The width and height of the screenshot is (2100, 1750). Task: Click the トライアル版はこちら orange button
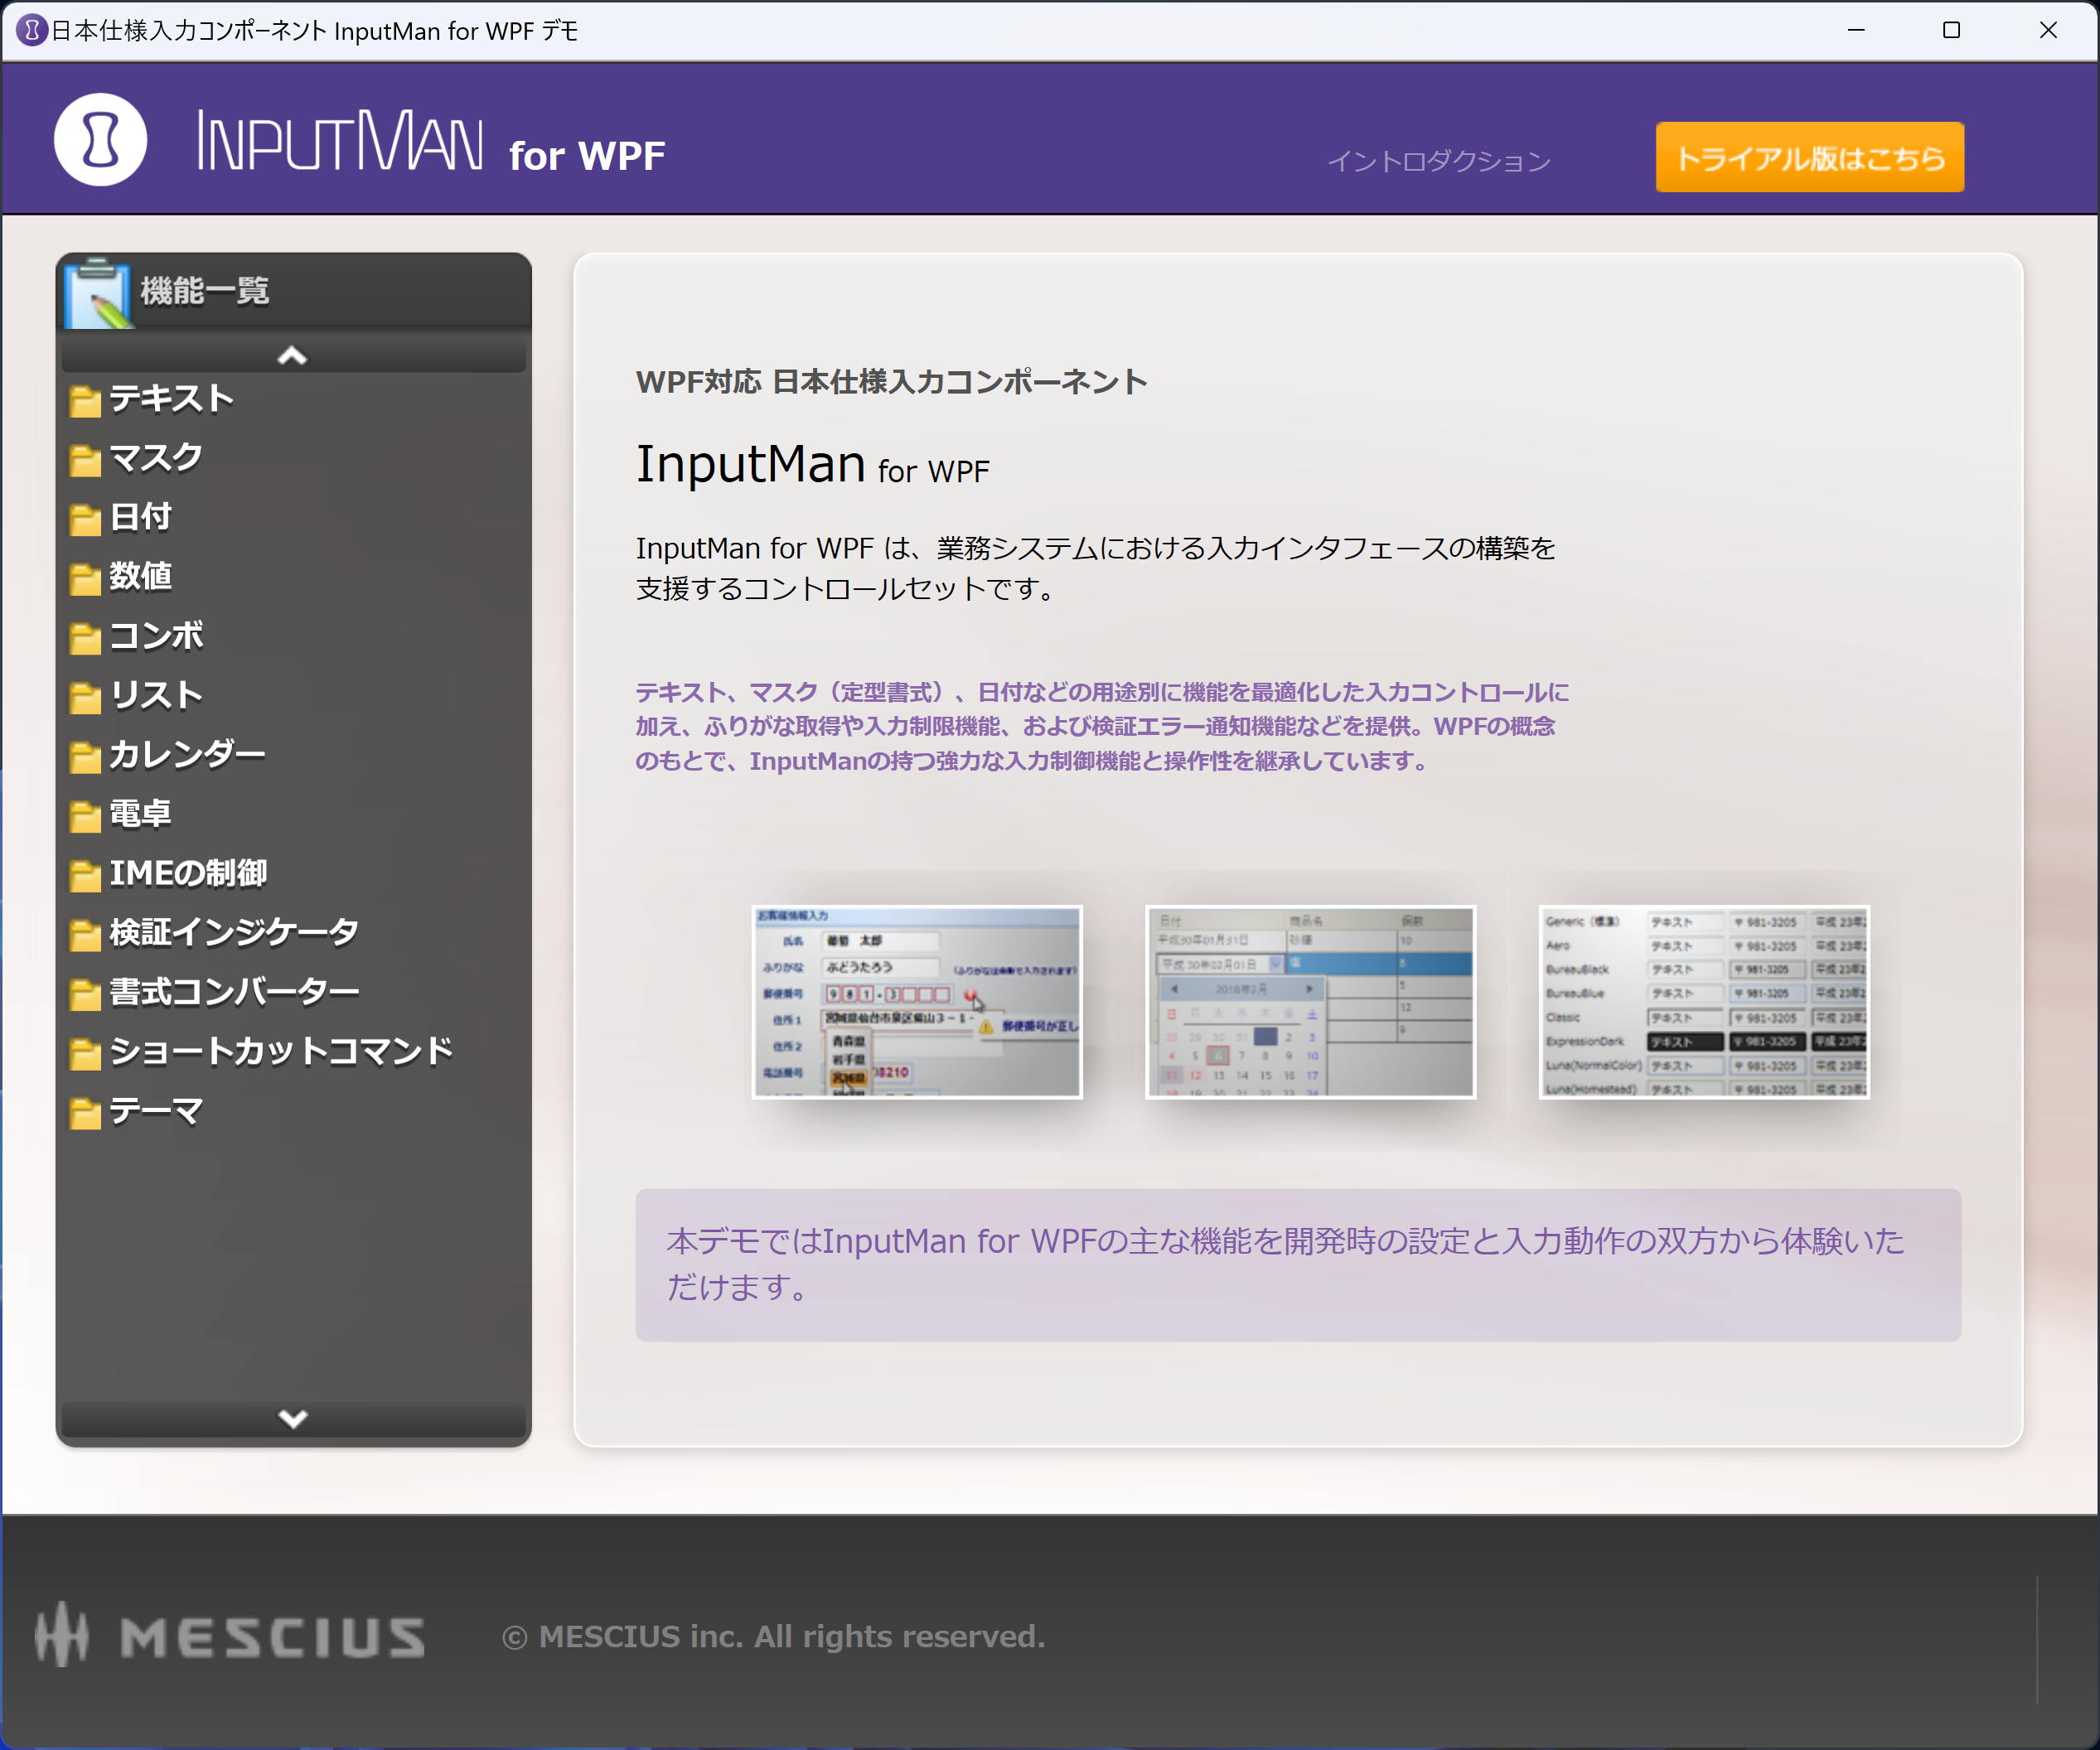pos(1810,157)
